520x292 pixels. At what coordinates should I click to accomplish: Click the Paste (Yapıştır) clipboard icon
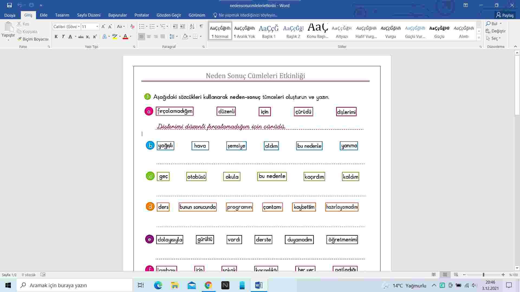[8, 27]
